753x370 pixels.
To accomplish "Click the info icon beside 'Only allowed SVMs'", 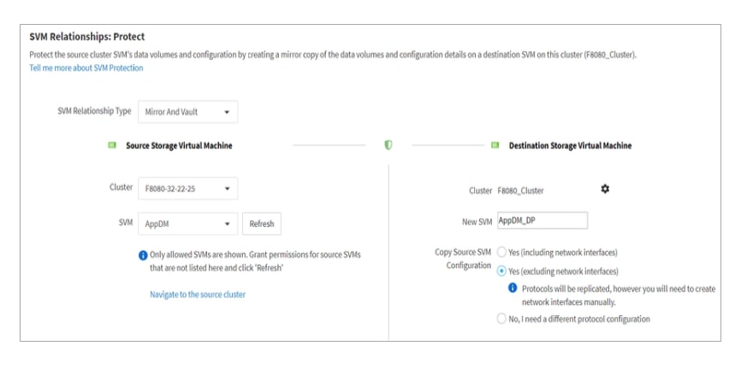I will tap(143, 255).
